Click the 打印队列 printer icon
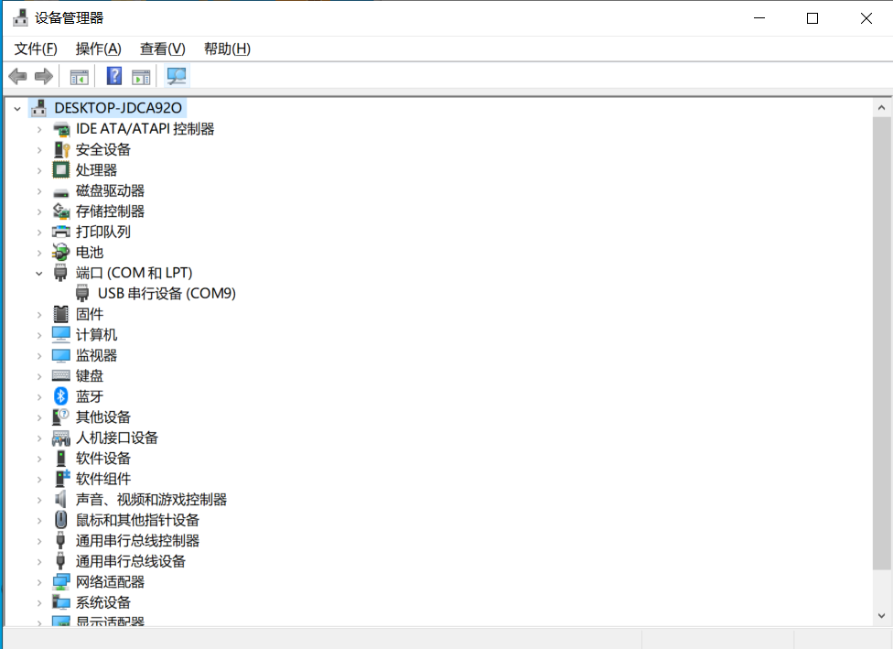This screenshot has height=649, width=893. [x=61, y=232]
